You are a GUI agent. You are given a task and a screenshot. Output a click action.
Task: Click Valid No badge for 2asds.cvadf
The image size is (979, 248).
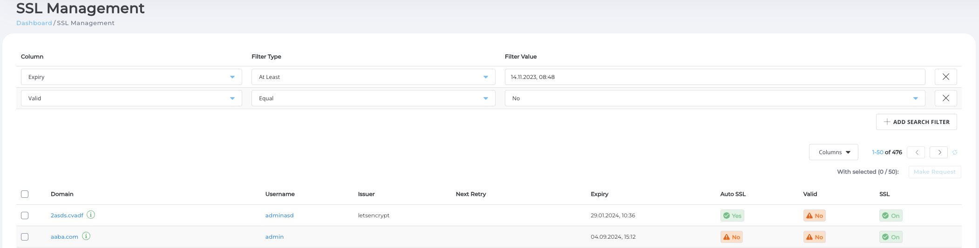coord(815,215)
